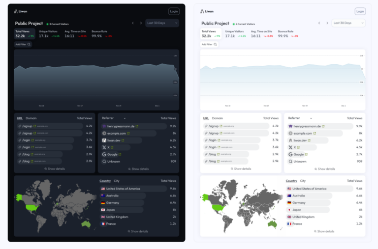Open Last 30 Days dropdown in light dashboard
This screenshot has width=378, height=249.
tap(348, 23)
